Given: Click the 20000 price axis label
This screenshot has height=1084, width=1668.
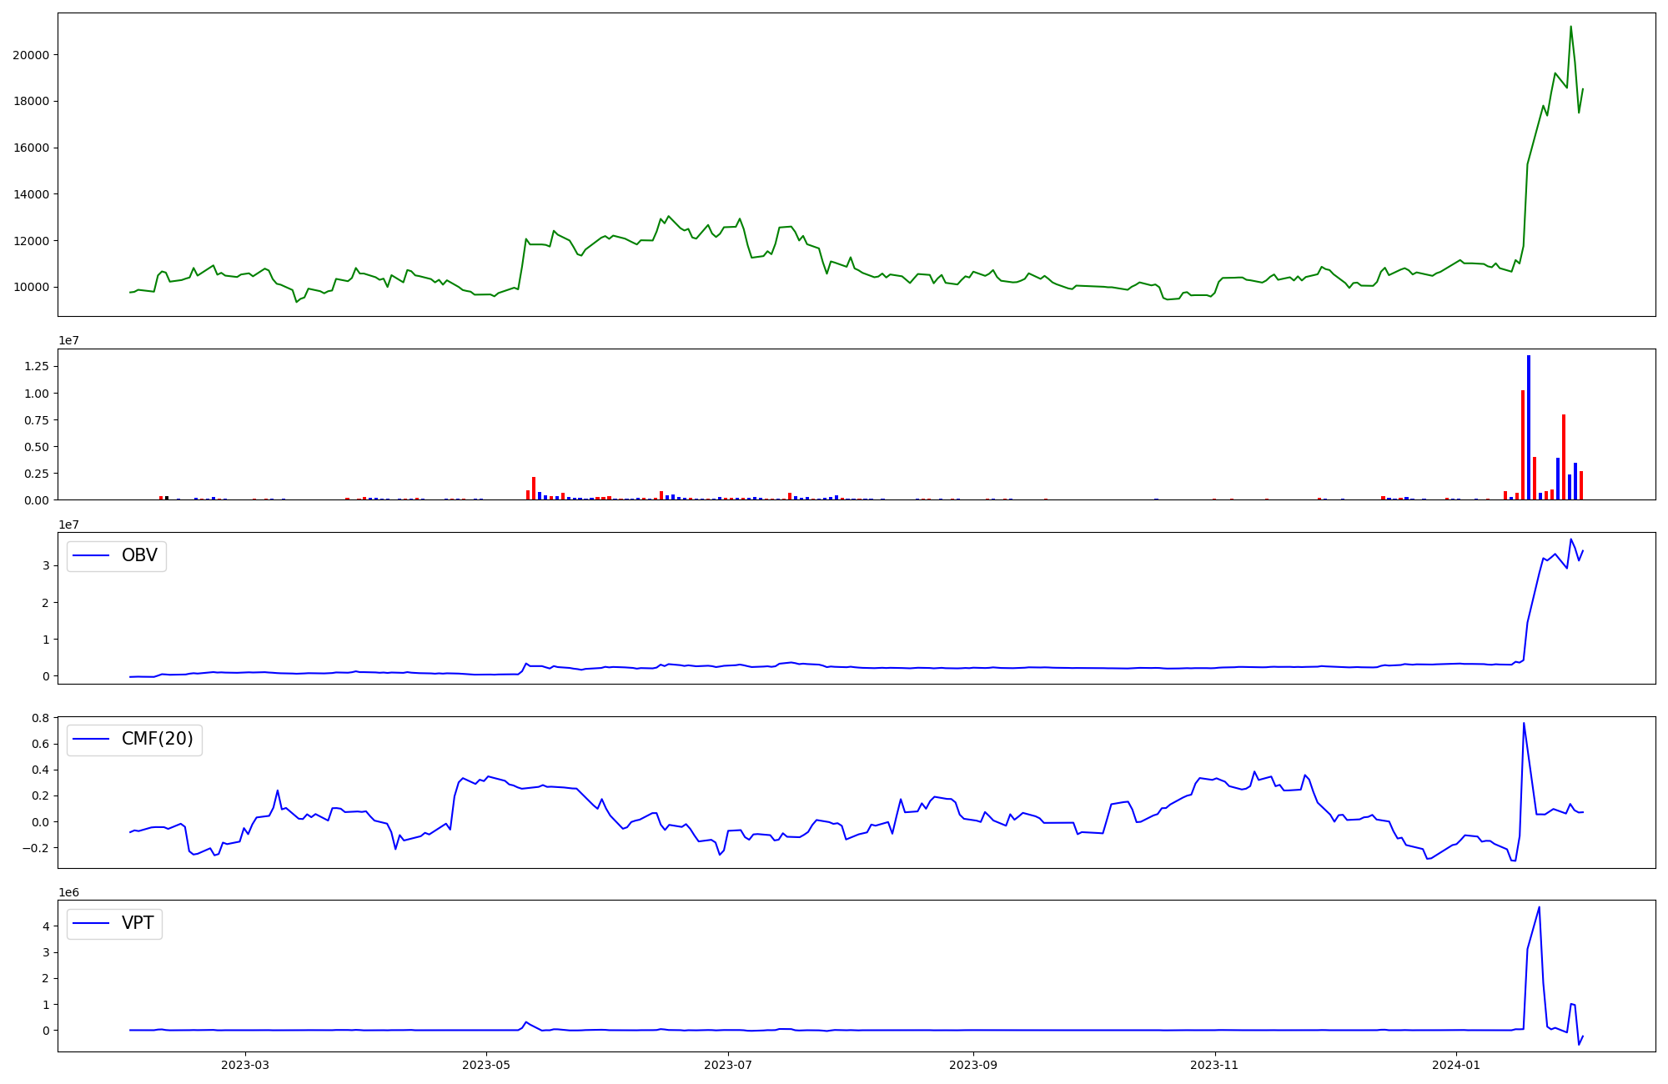Looking at the screenshot, I should coord(31,55).
